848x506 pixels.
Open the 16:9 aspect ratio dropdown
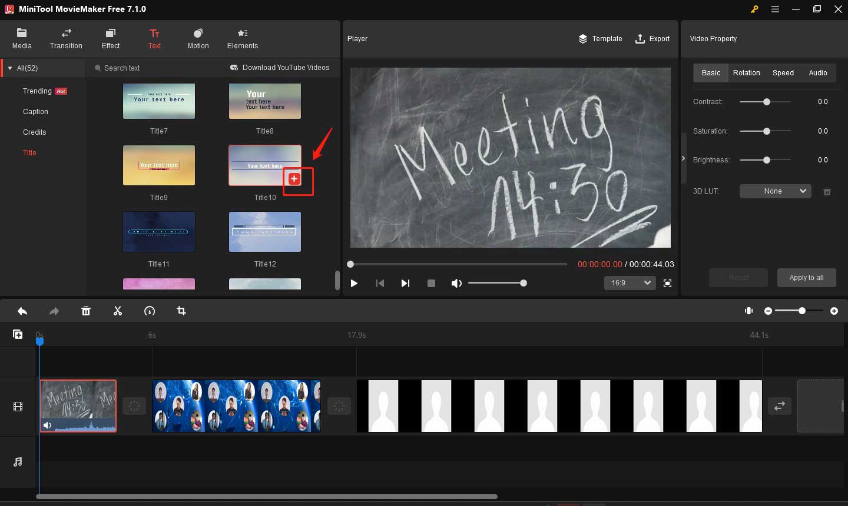click(x=630, y=283)
